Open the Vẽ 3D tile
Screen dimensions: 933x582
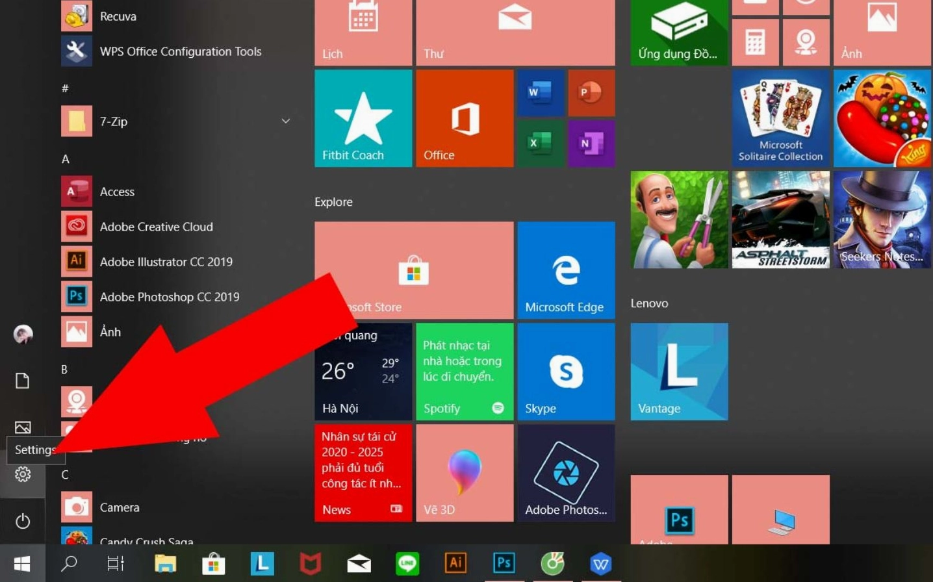[x=465, y=473]
